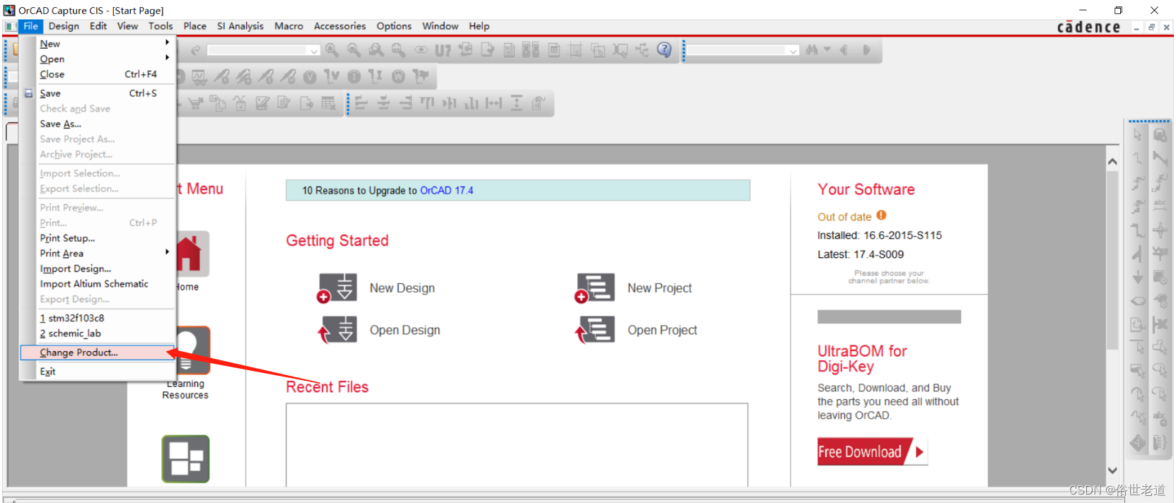Click the Zoom Out magnifier icon

pyautogui.click(x=354, y=50)
